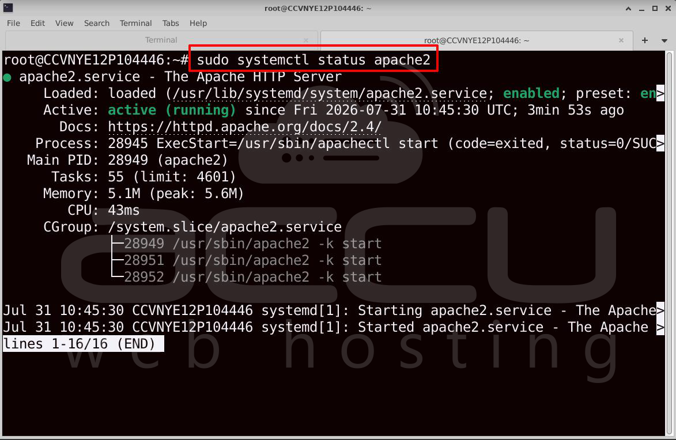The height and width of the screenshot is (440, 676).
Task: Click the green active status dot
Action: point(7,78)
